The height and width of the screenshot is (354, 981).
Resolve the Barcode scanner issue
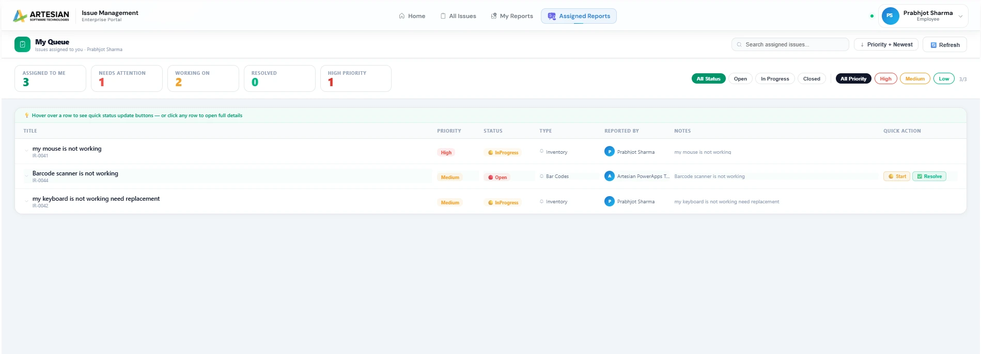pyautogui.click(x=929, y=176)
